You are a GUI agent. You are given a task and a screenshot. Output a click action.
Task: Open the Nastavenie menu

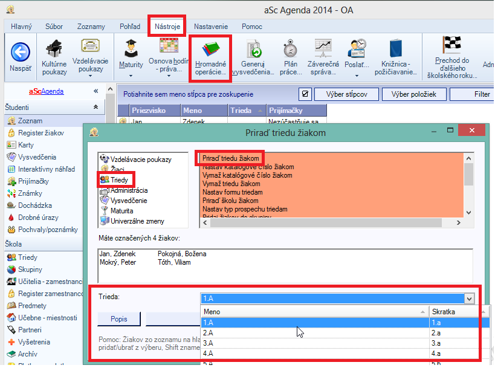(211, 27)
